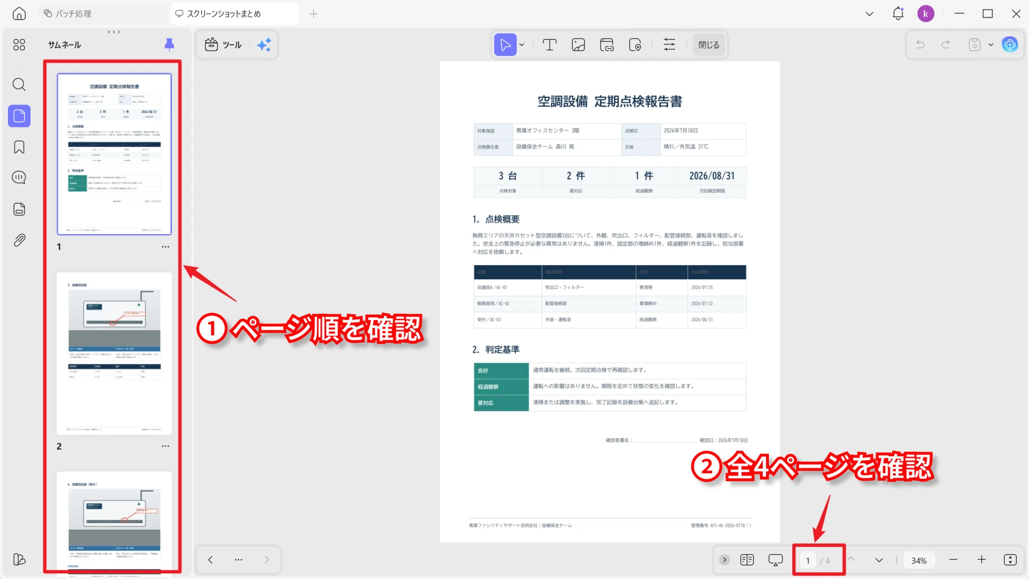Screen dimensions: 1029x579
Task: Expand the bottom toolbar chevron circle
Action: [724, 560]
